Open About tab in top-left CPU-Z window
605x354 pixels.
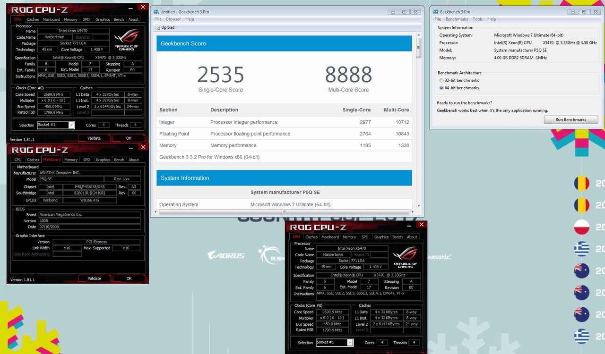click(x=134, y=19)
